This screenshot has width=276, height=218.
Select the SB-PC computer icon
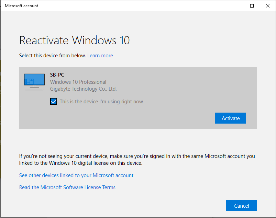[34, 82]
